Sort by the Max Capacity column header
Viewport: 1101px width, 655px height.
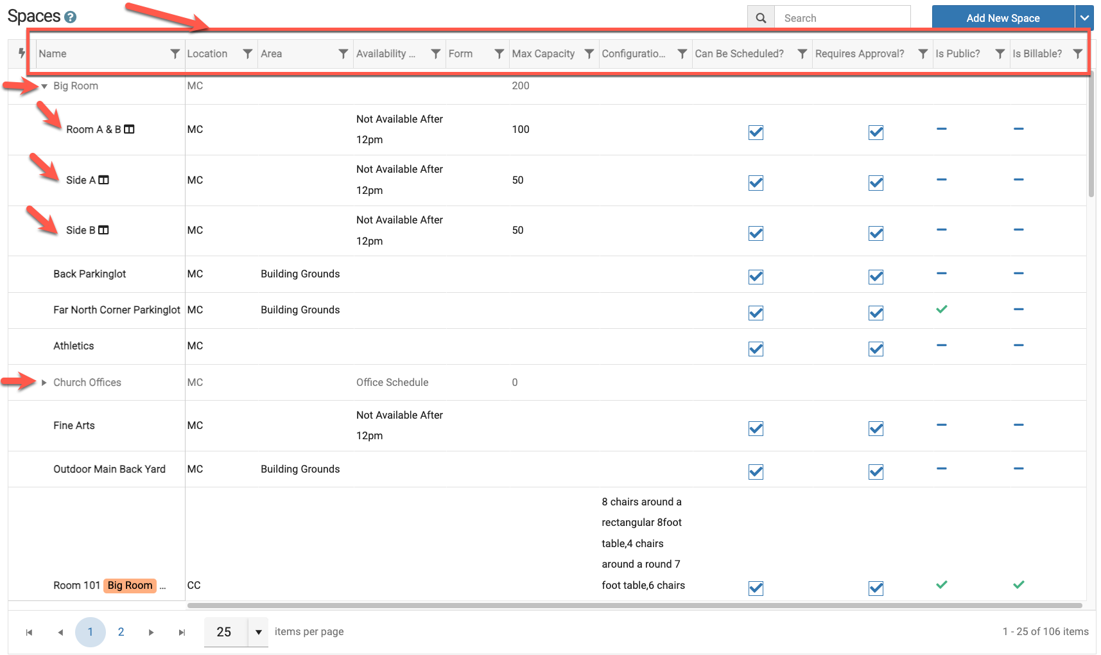pyautogui.click(x=543, y=54)
